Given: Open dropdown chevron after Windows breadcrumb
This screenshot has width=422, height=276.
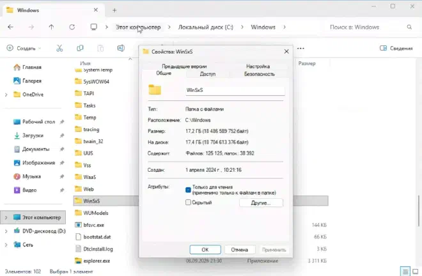Looking at the screenshot, I should (x=284, y=27).
